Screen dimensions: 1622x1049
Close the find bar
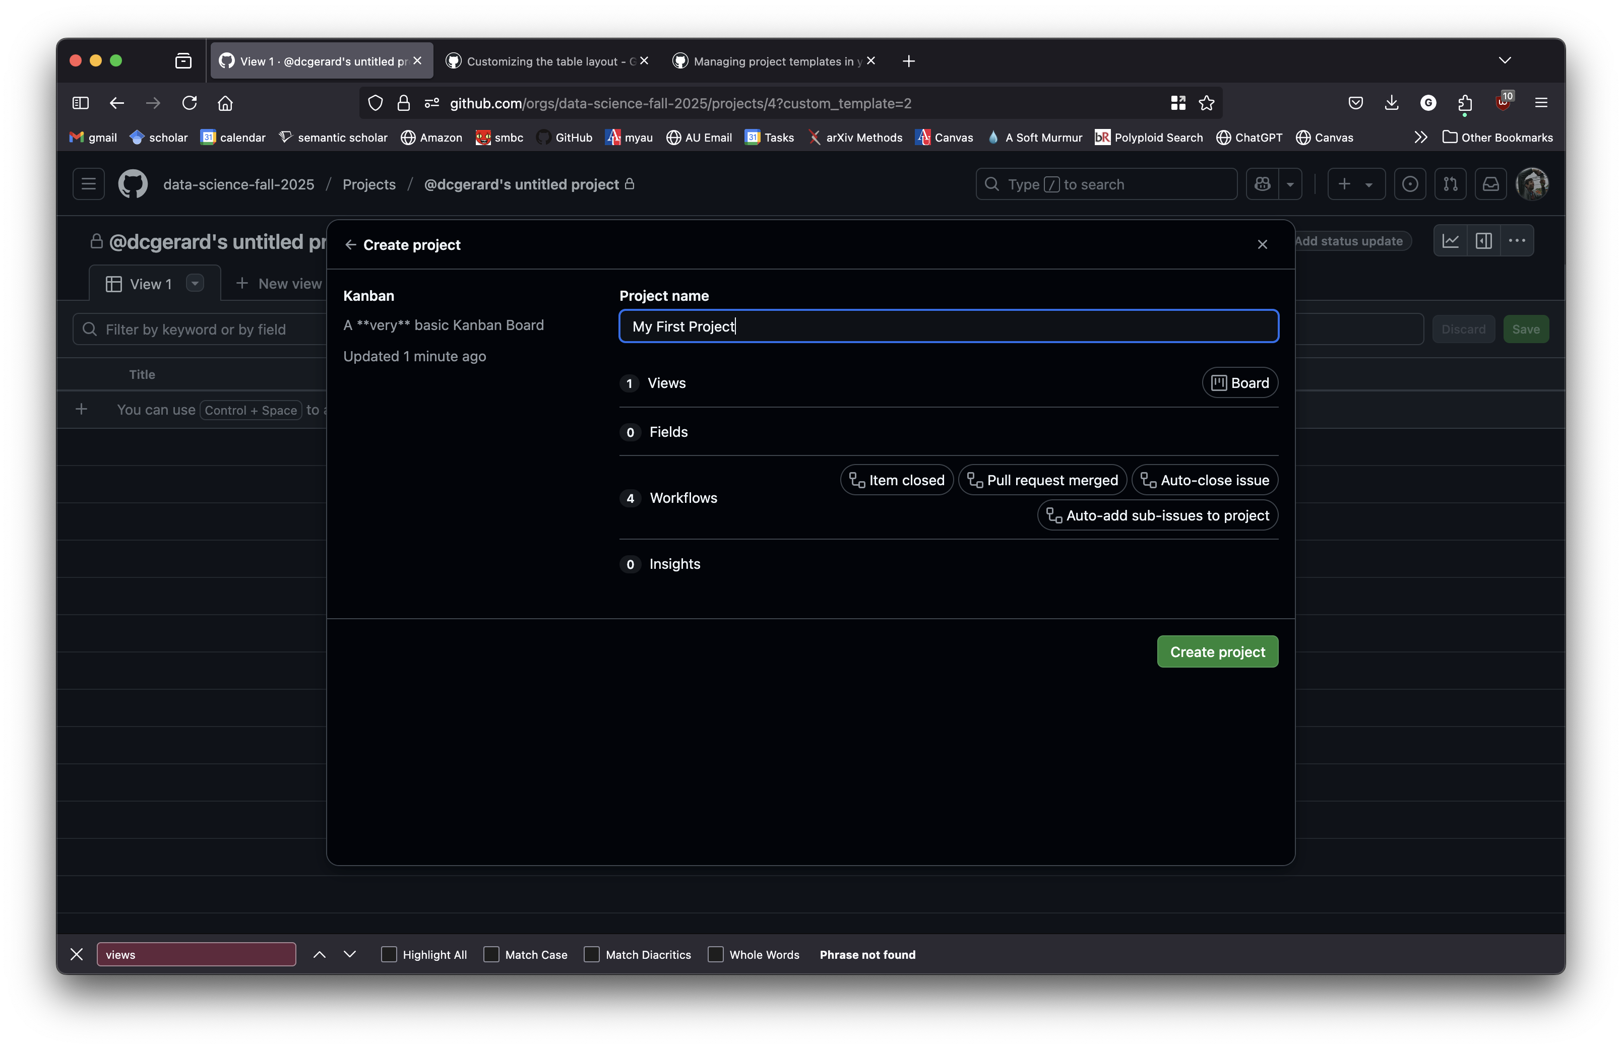[76, 954]
